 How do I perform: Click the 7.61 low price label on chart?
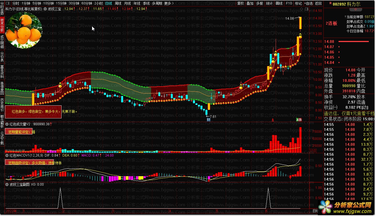click(x=213, y=116)
